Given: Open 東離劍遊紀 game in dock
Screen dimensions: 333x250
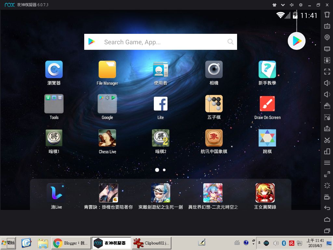Looking at the screenshot, I should tap(161, 193).
